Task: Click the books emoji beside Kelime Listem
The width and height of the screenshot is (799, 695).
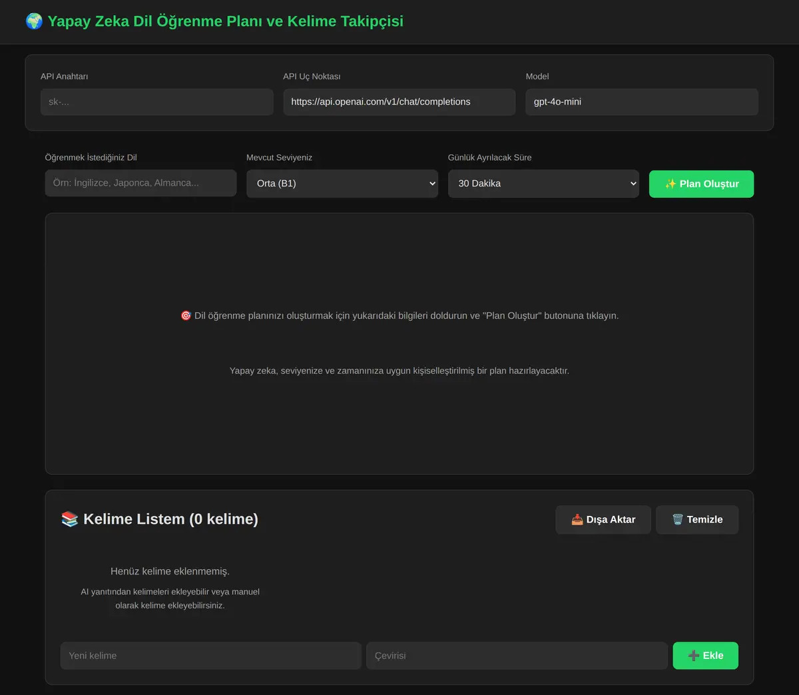Action: click(69, 519)
